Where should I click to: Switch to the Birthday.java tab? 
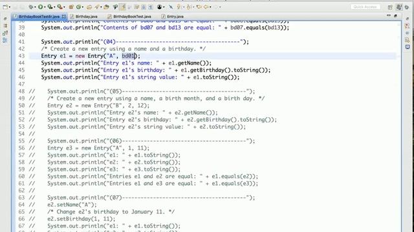coord(84,17)
